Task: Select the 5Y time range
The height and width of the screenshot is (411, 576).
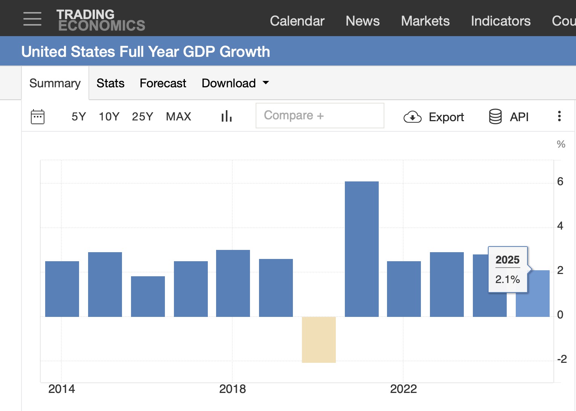Action: pos(79,117)
